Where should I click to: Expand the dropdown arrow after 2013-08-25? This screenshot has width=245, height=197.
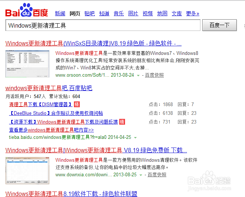coord(141,175)
